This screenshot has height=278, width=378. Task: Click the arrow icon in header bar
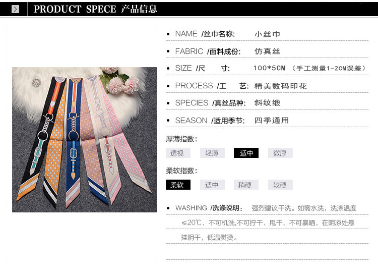pos(15,9)
